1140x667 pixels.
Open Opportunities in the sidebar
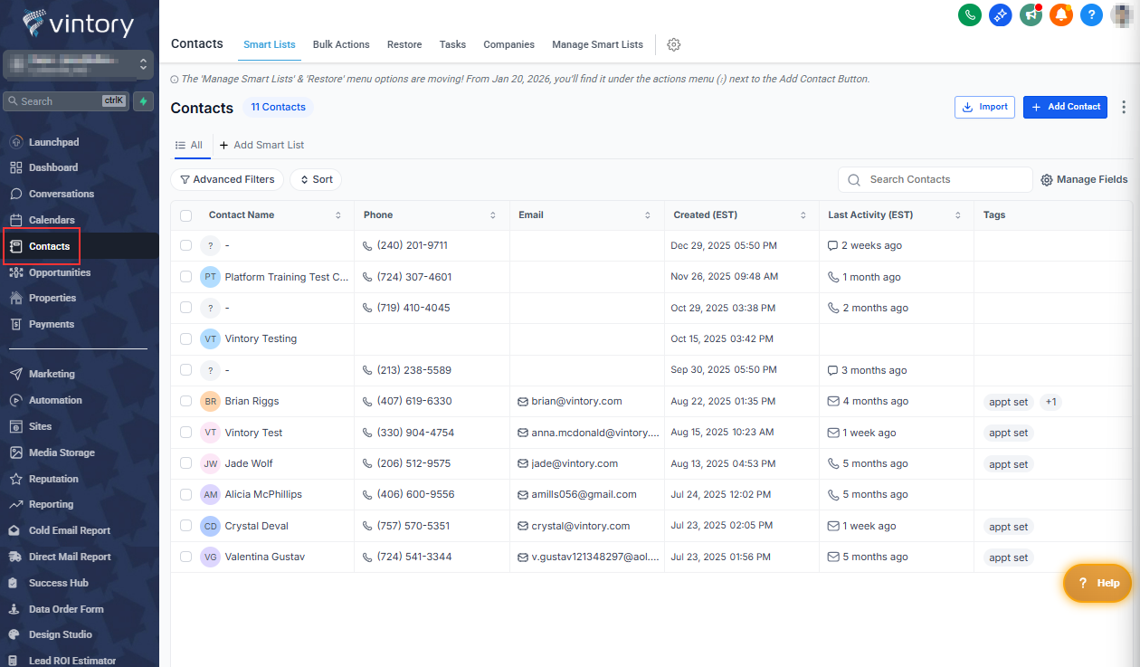click(x=60, y=272)
